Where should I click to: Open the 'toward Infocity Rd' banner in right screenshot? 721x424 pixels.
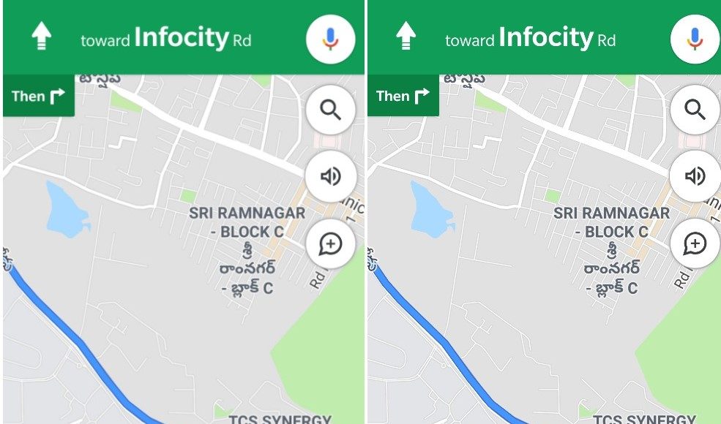530,38
